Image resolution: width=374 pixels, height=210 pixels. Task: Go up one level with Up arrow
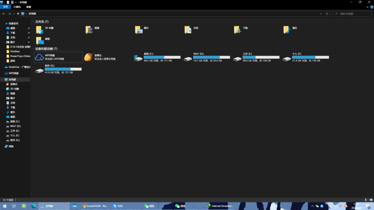(18, 14)
